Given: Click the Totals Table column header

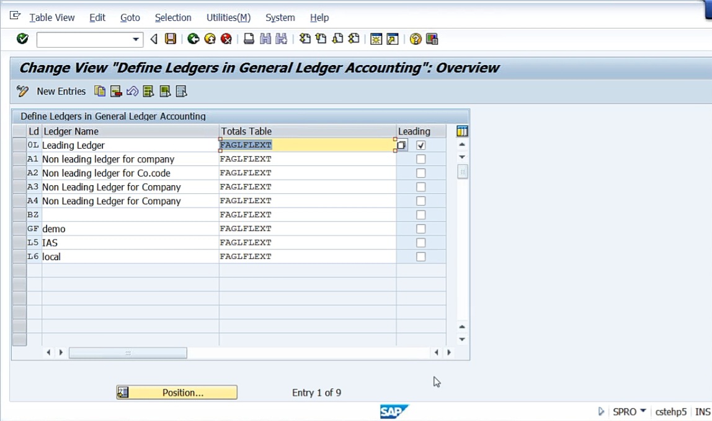Looking at the screenshot, I should click(308, 131).
